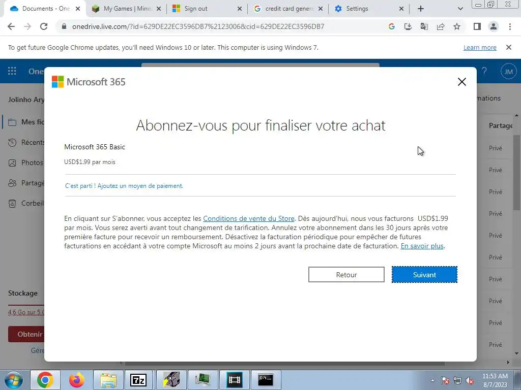
Task: Click the Action Center flag tray icon
Action: point(445,381)
